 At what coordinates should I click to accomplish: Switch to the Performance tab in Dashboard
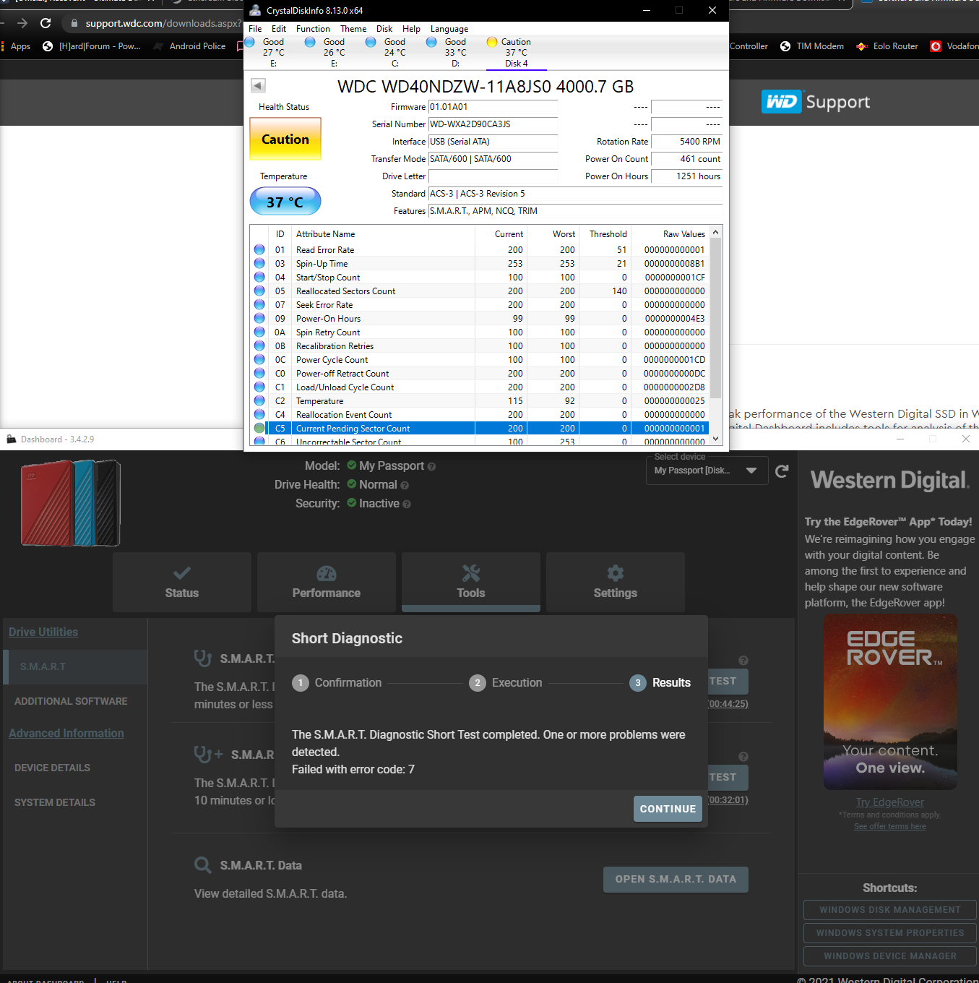327,582
